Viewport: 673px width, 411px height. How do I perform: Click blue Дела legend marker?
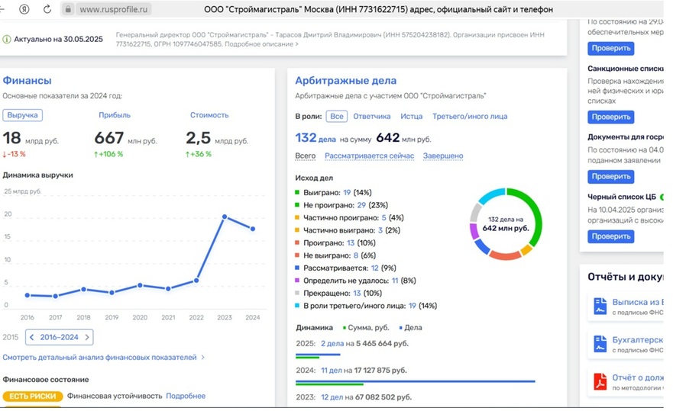400,329
